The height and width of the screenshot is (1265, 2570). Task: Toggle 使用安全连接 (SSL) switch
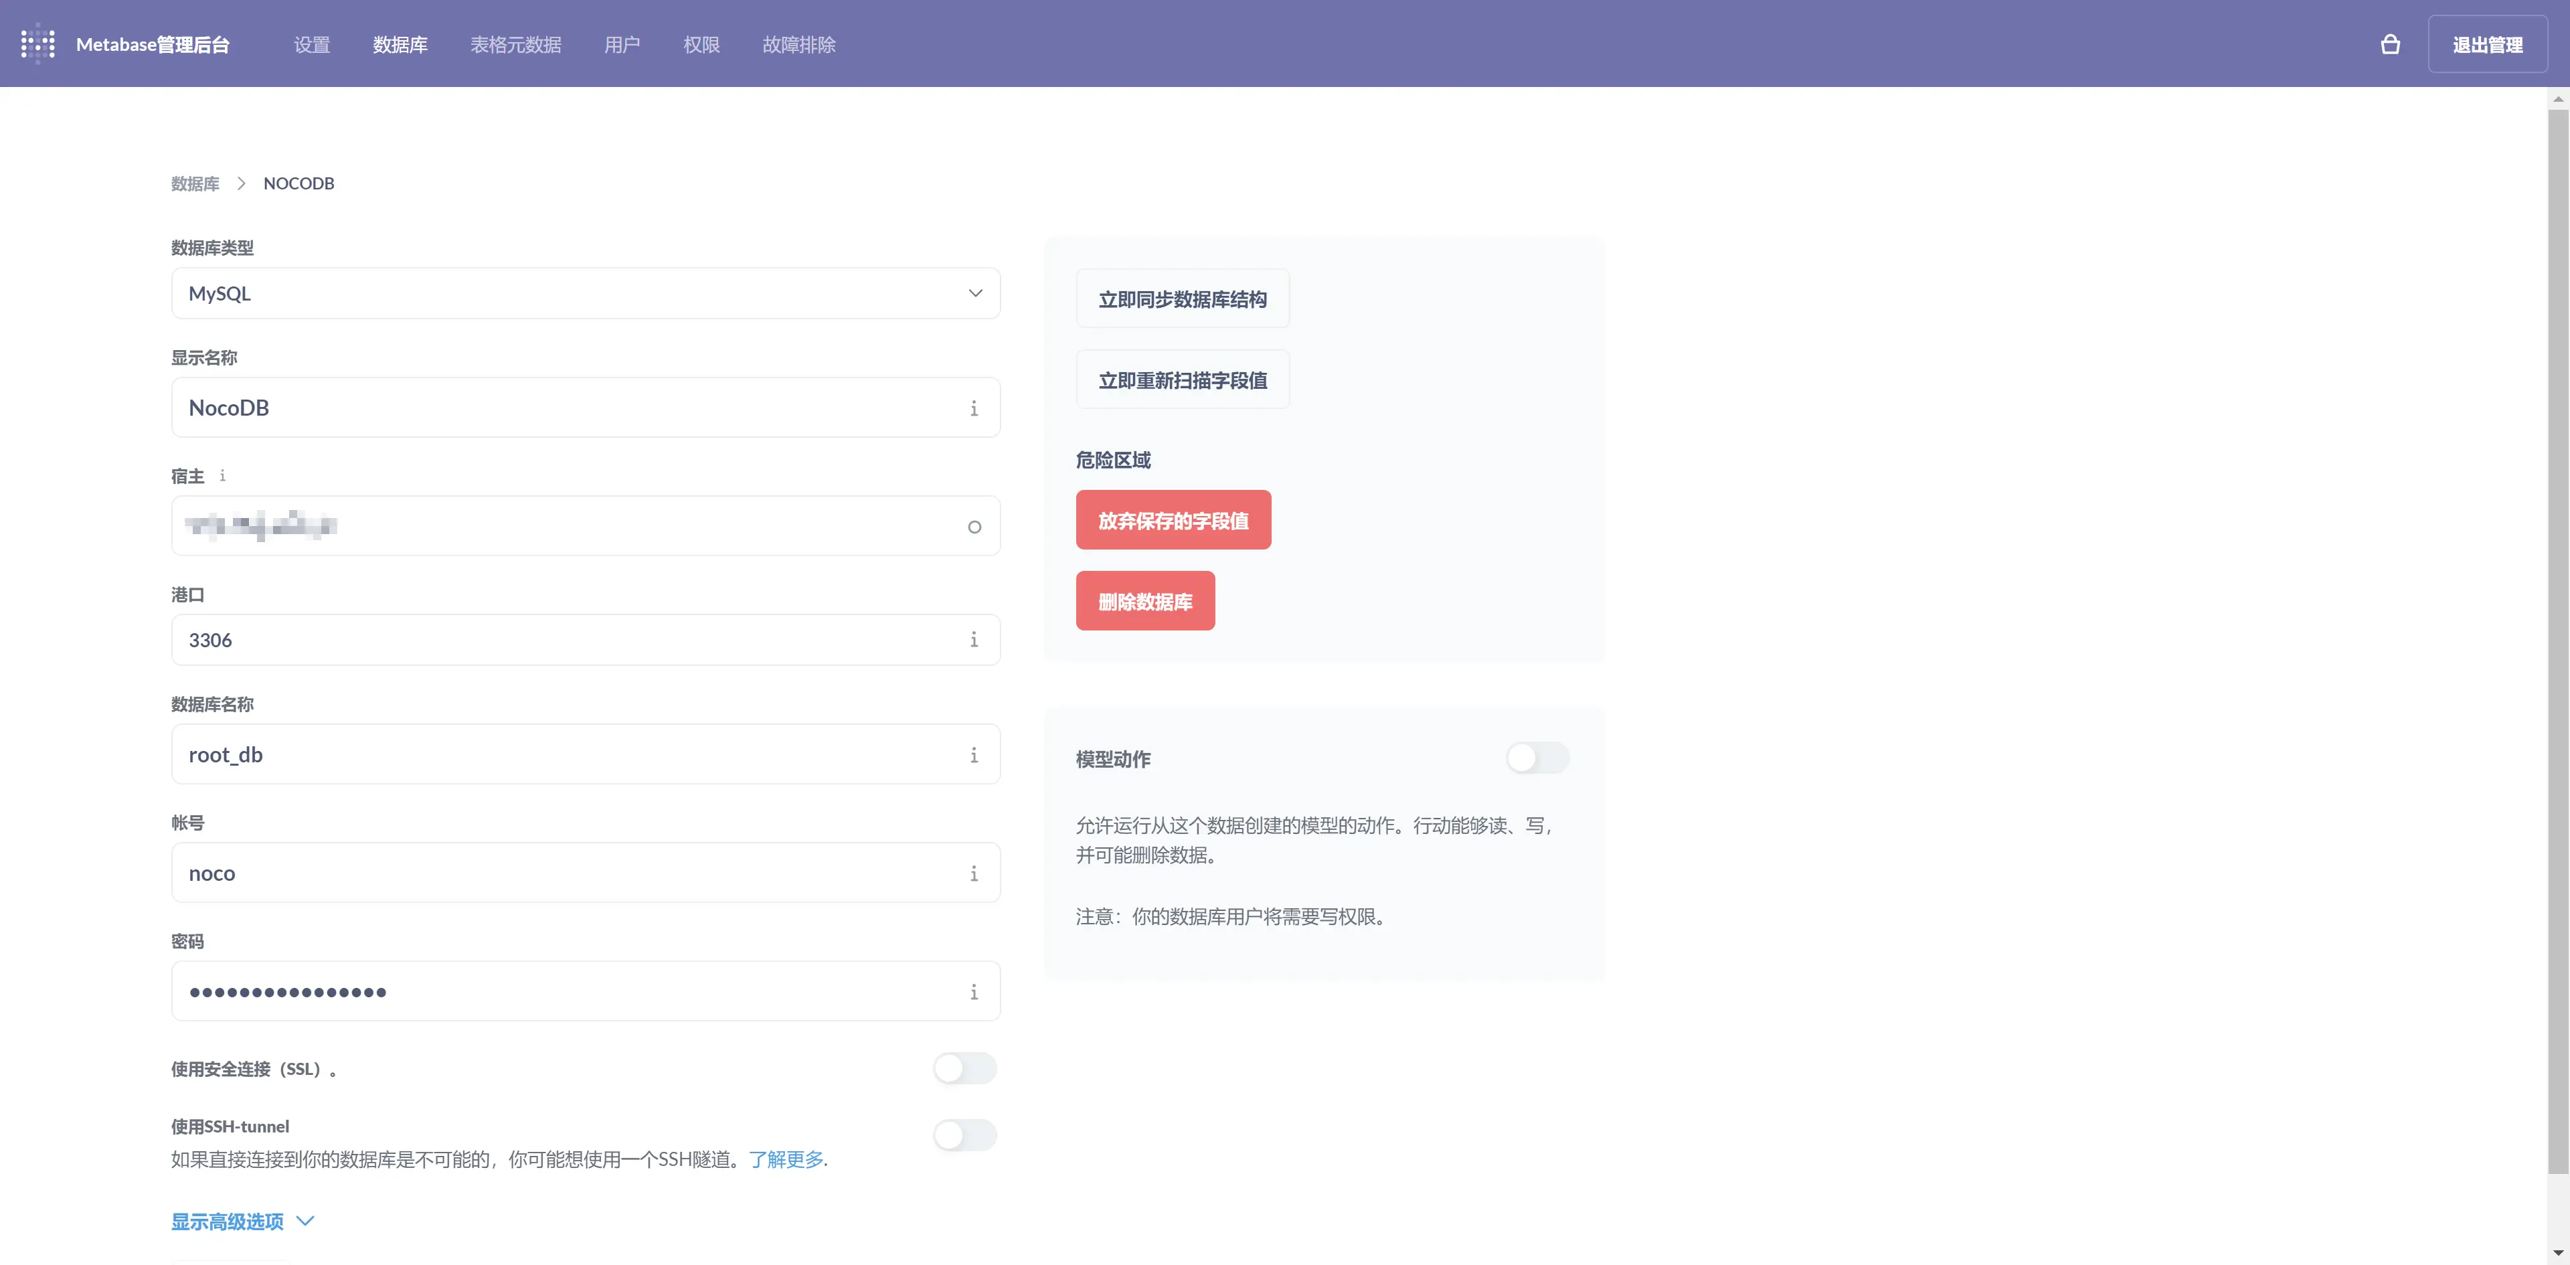click(964, 1068)
